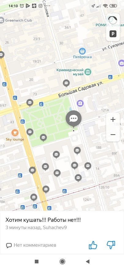Open the chat marker above Большая Садовая

coord(66,83)
